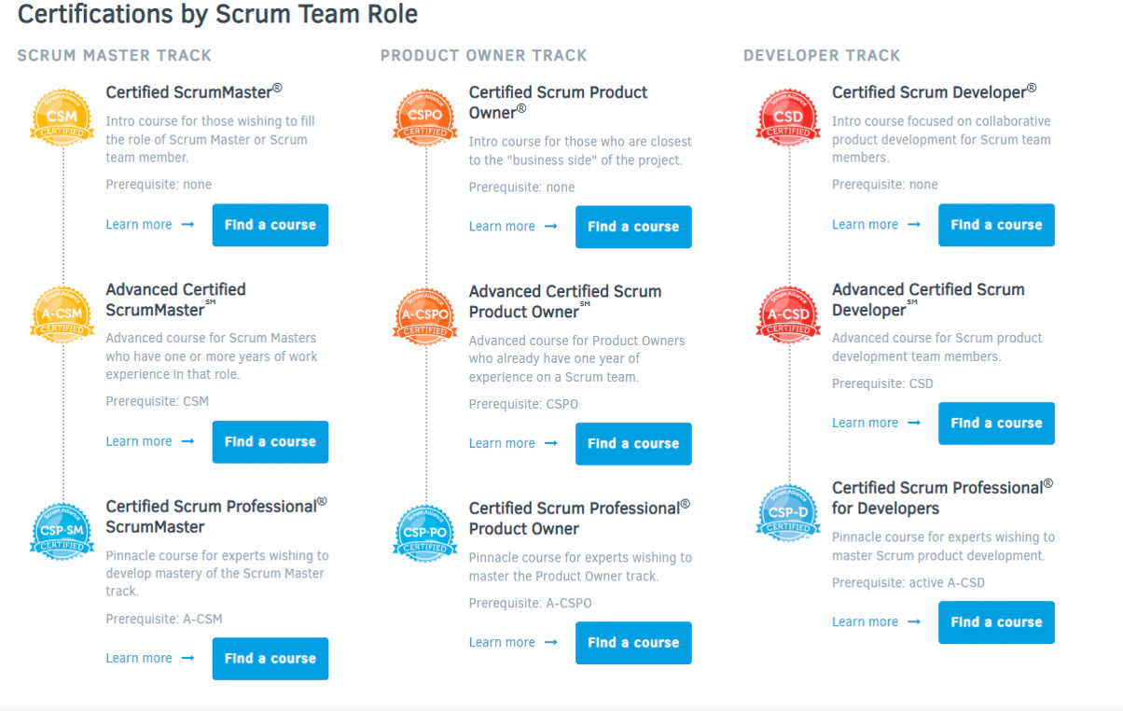Find a course for Advanced Certified ScrumMaster
The width and height of the screenshot is (1123, 711).
click(270, 442)
